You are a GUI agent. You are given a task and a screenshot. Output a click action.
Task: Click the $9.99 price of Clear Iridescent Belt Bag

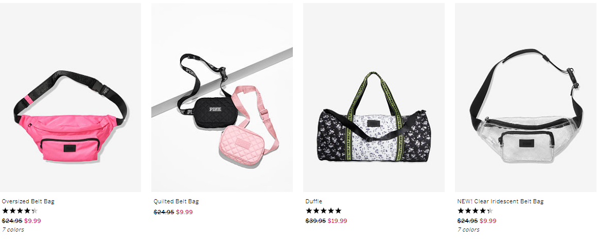click(x=488, y=221)
